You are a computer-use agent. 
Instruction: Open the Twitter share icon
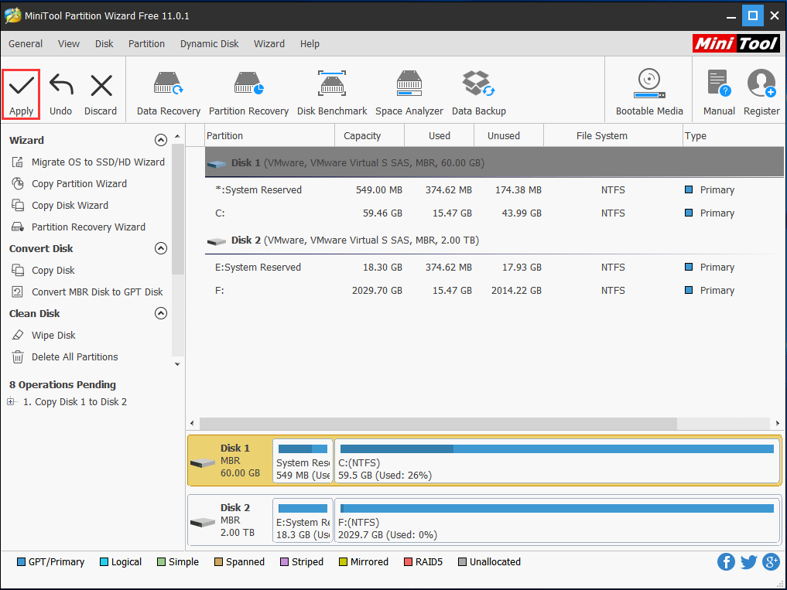pos(748,561)
